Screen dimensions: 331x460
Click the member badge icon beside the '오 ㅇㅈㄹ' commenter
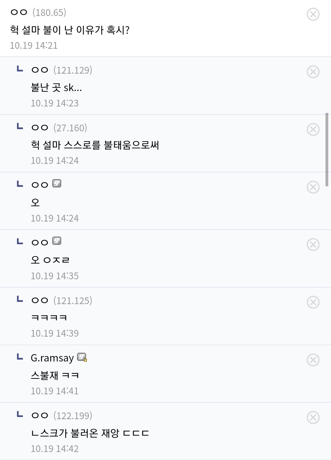pyautogui.click(x=57, y=241)
